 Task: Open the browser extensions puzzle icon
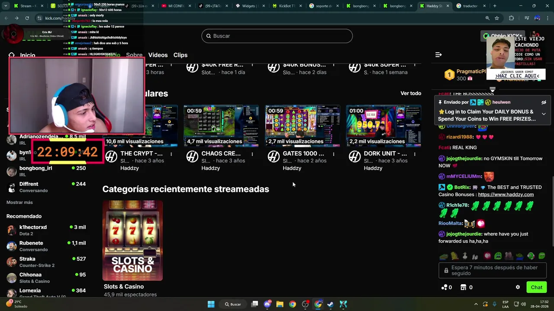click(x=512, y=18)
